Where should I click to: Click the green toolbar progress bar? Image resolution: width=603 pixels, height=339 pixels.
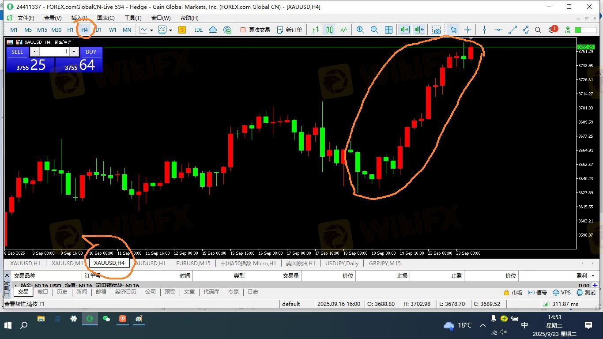[585, 30]
